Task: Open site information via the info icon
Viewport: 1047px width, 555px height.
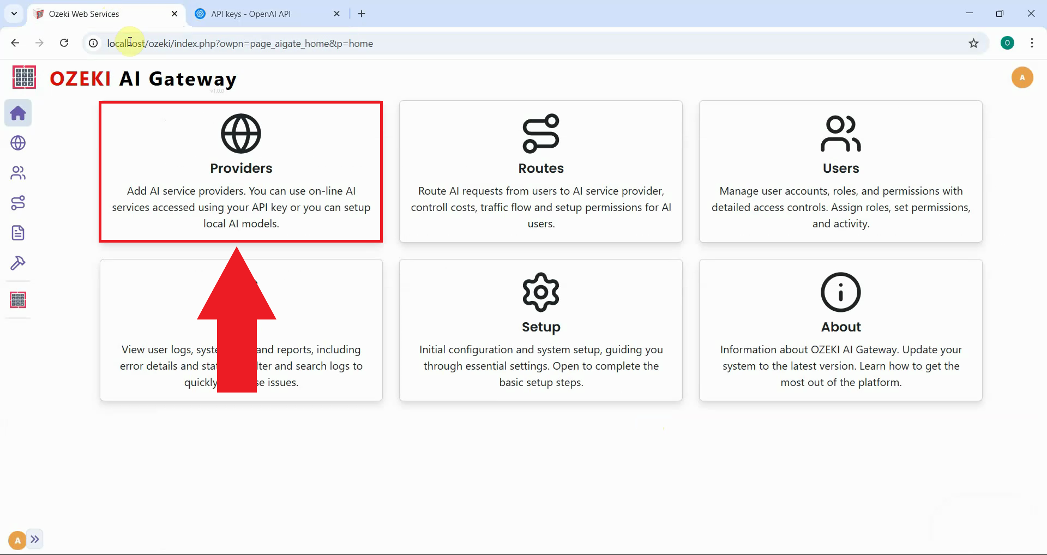Action: 93,43
